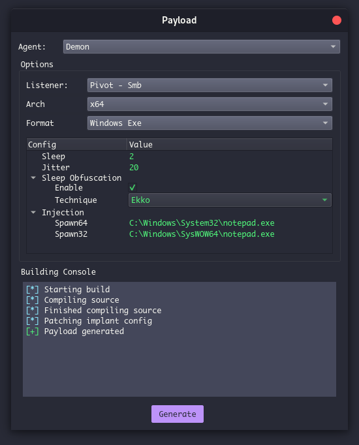
Task: Select the Spawn32 SysWOW64 path value
Action: point(202,234)
